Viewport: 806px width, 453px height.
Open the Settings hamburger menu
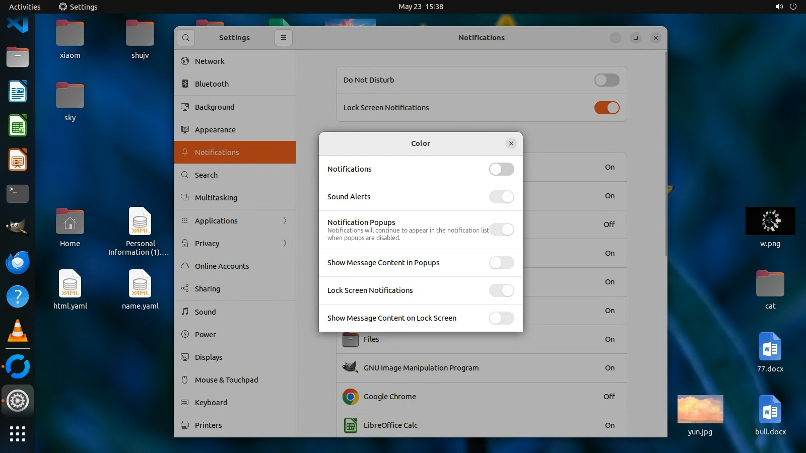click(x=284, y=38)
